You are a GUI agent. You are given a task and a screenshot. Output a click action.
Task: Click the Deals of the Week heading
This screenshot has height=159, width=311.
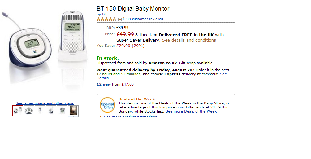(137, 99)
